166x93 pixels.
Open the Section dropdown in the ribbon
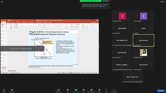pos(16,28)
